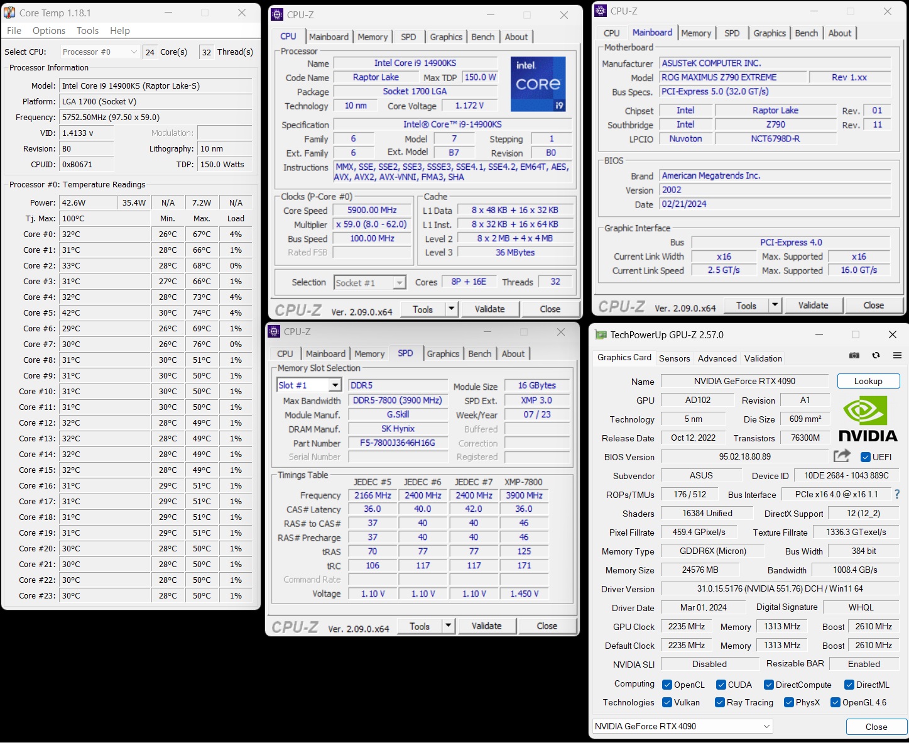The height and width of the screenshot is (745, 909).
Task: Open Mainboard tab in CPU-Z processor window
Action: (x=329, y=37)
